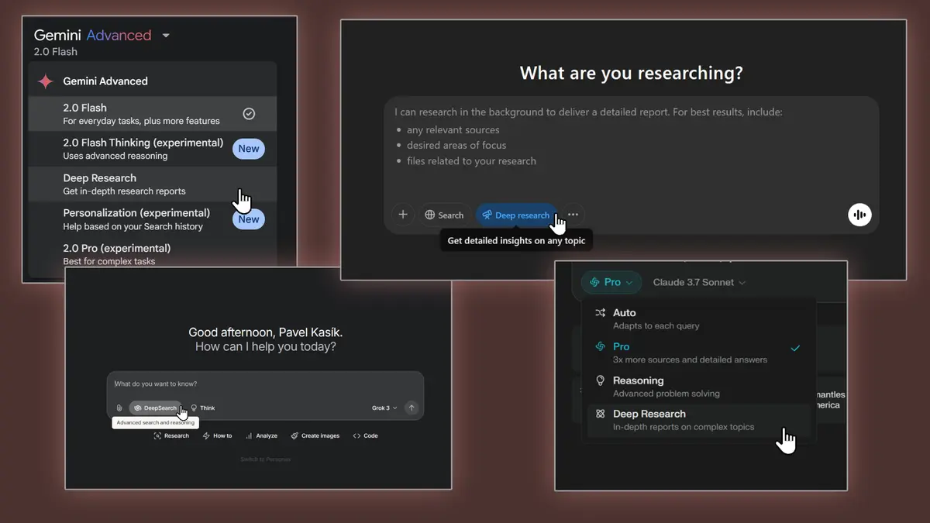Select Reasoning mode in Perplexity menu
The height and width of the screenshot is (523, 930).
coord(698,387)
